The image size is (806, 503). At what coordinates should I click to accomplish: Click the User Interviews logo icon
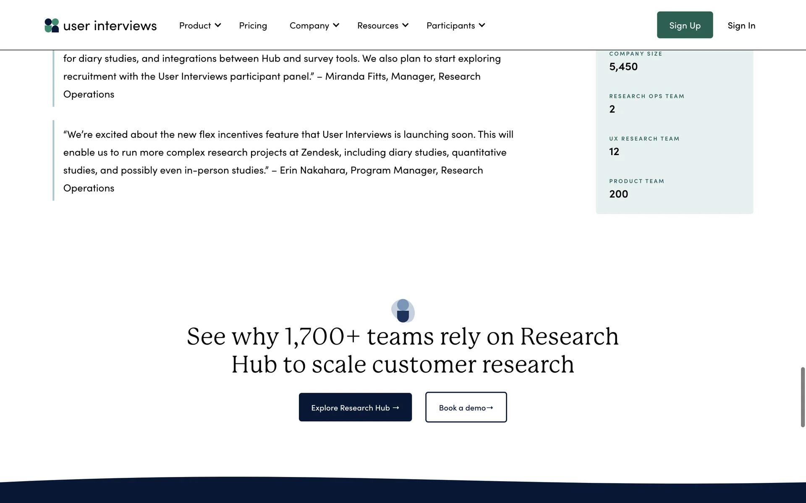pyautogui.click(x=52, y=26)
